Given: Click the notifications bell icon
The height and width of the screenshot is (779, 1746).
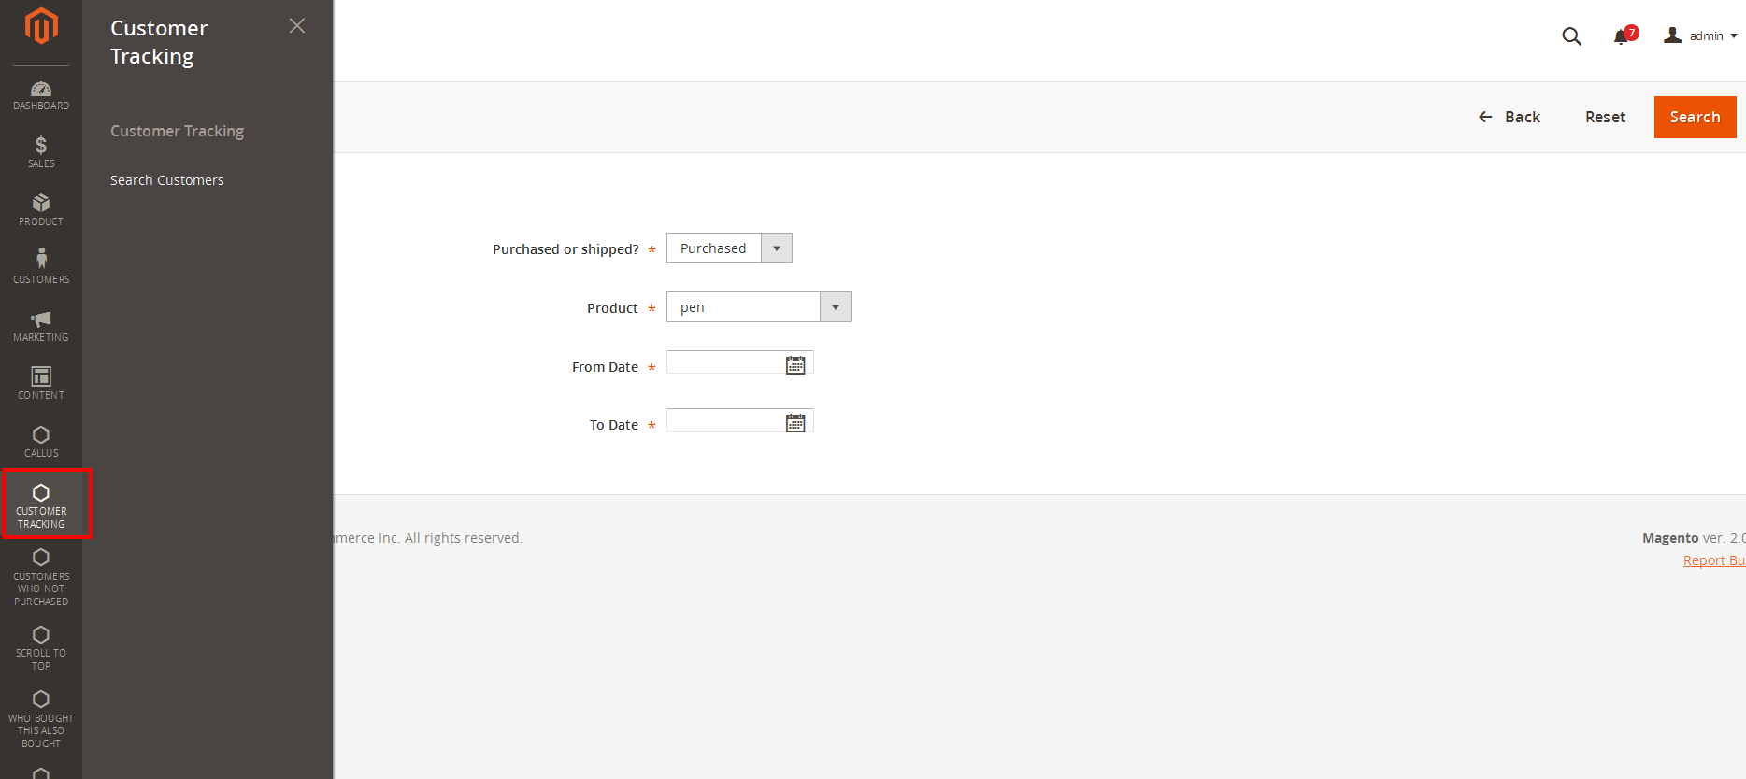Looking at the screenshot, I should click(1622, 36).
